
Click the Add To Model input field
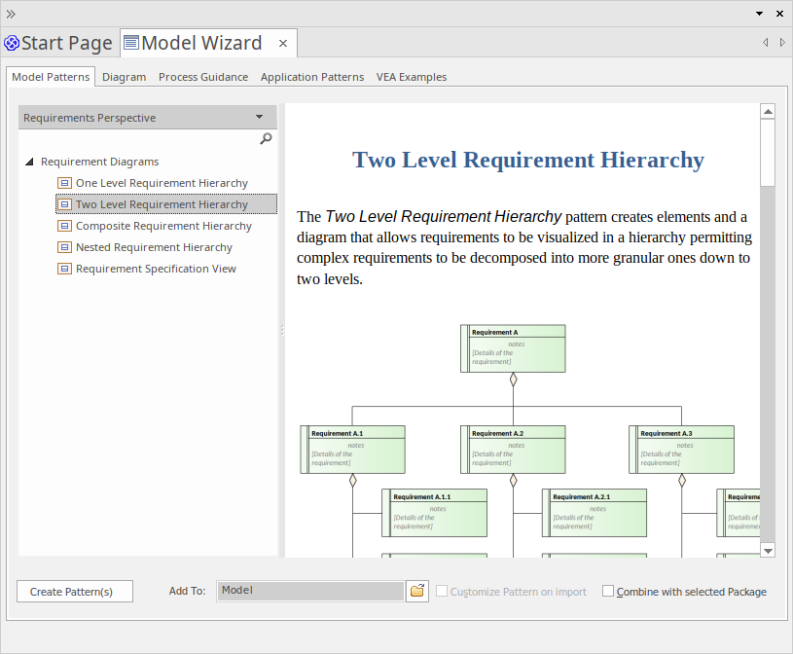(309, 591)
